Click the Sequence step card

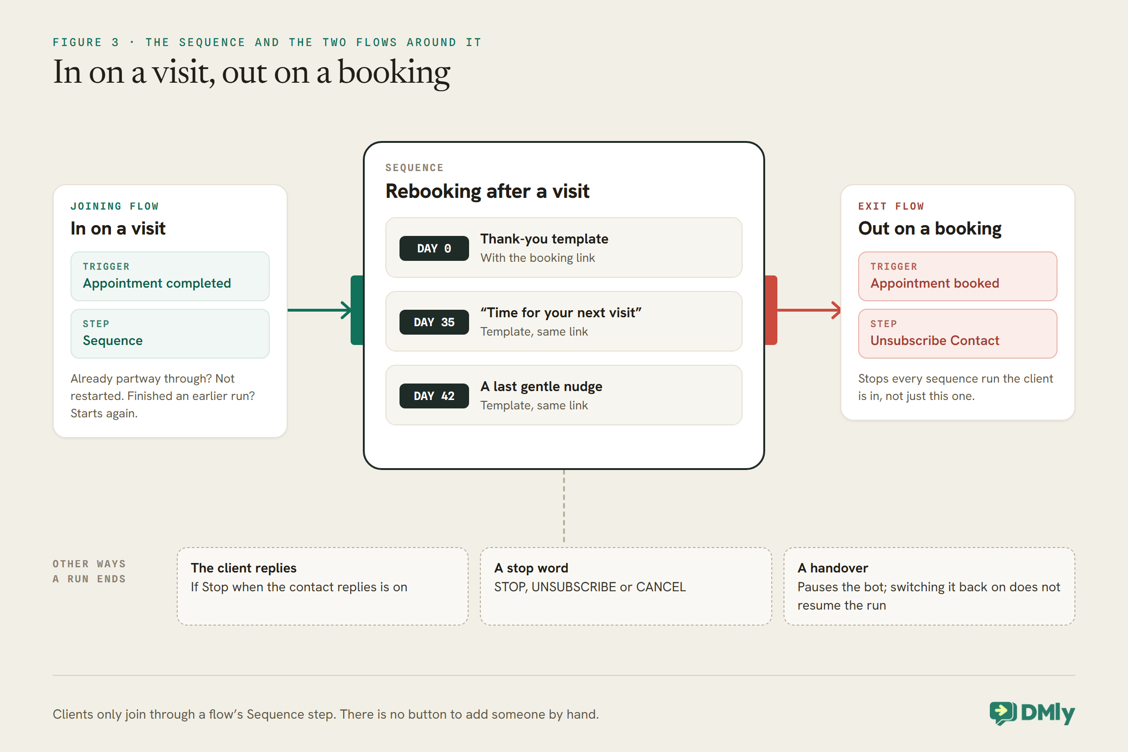pos(170,334)
